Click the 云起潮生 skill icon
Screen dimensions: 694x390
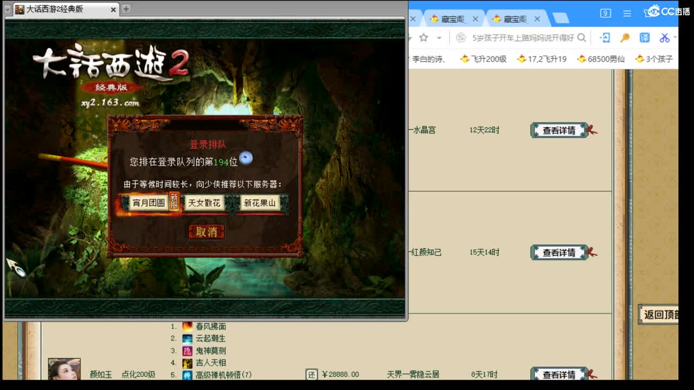point(187,339)
